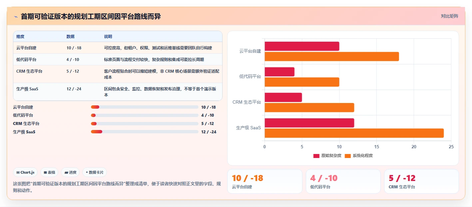Click the 云平台自建 chart axis label
The height and width of the screenshot is (207, 472).
pos(250,51)
